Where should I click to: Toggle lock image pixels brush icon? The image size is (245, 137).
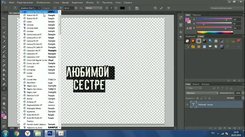coord(202,98)
